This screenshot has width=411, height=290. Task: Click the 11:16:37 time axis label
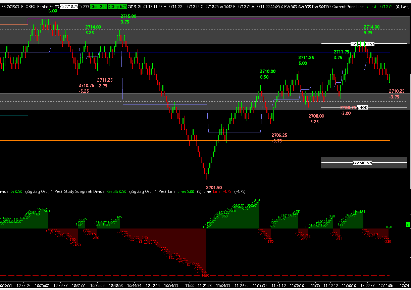(260, 285)
